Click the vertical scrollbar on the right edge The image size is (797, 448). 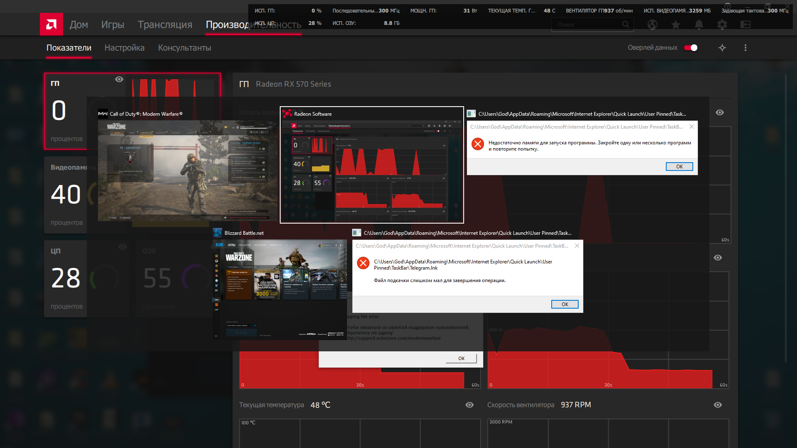coord(785,218)
